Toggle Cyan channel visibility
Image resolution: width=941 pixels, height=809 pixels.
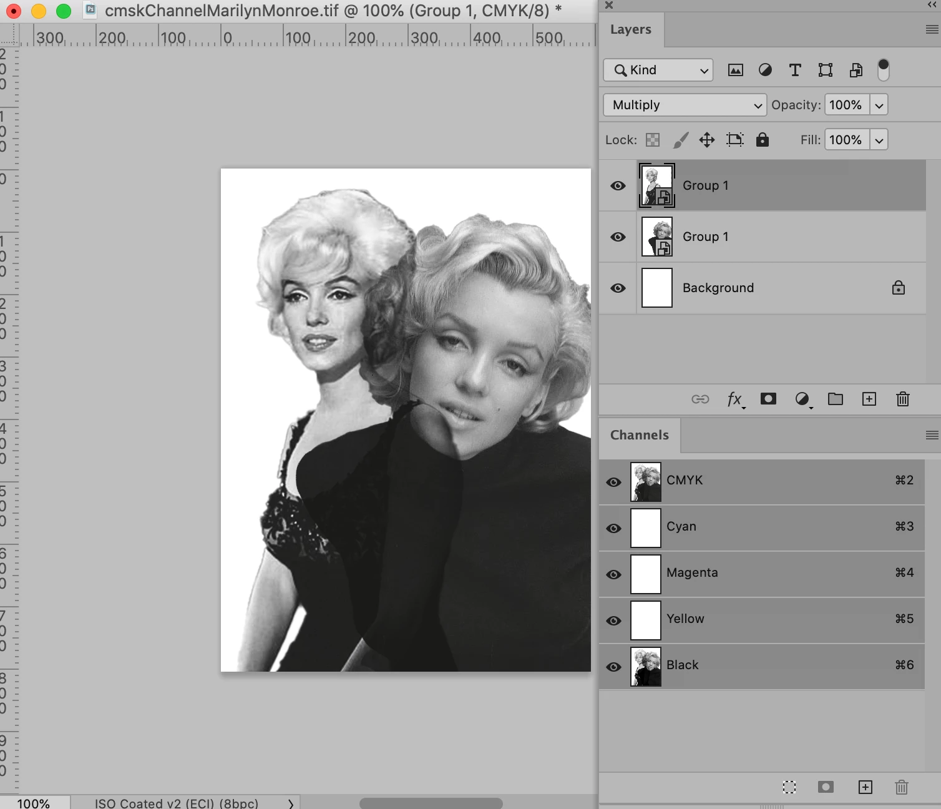pyautogui.click(x=614, y=528)
